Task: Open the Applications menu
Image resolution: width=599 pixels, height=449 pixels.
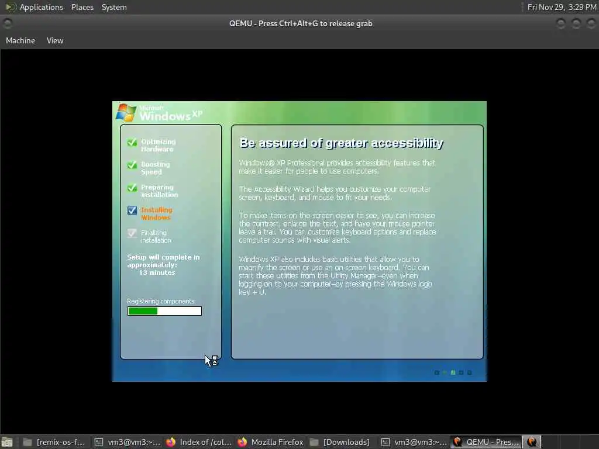Action: (42, 7)
